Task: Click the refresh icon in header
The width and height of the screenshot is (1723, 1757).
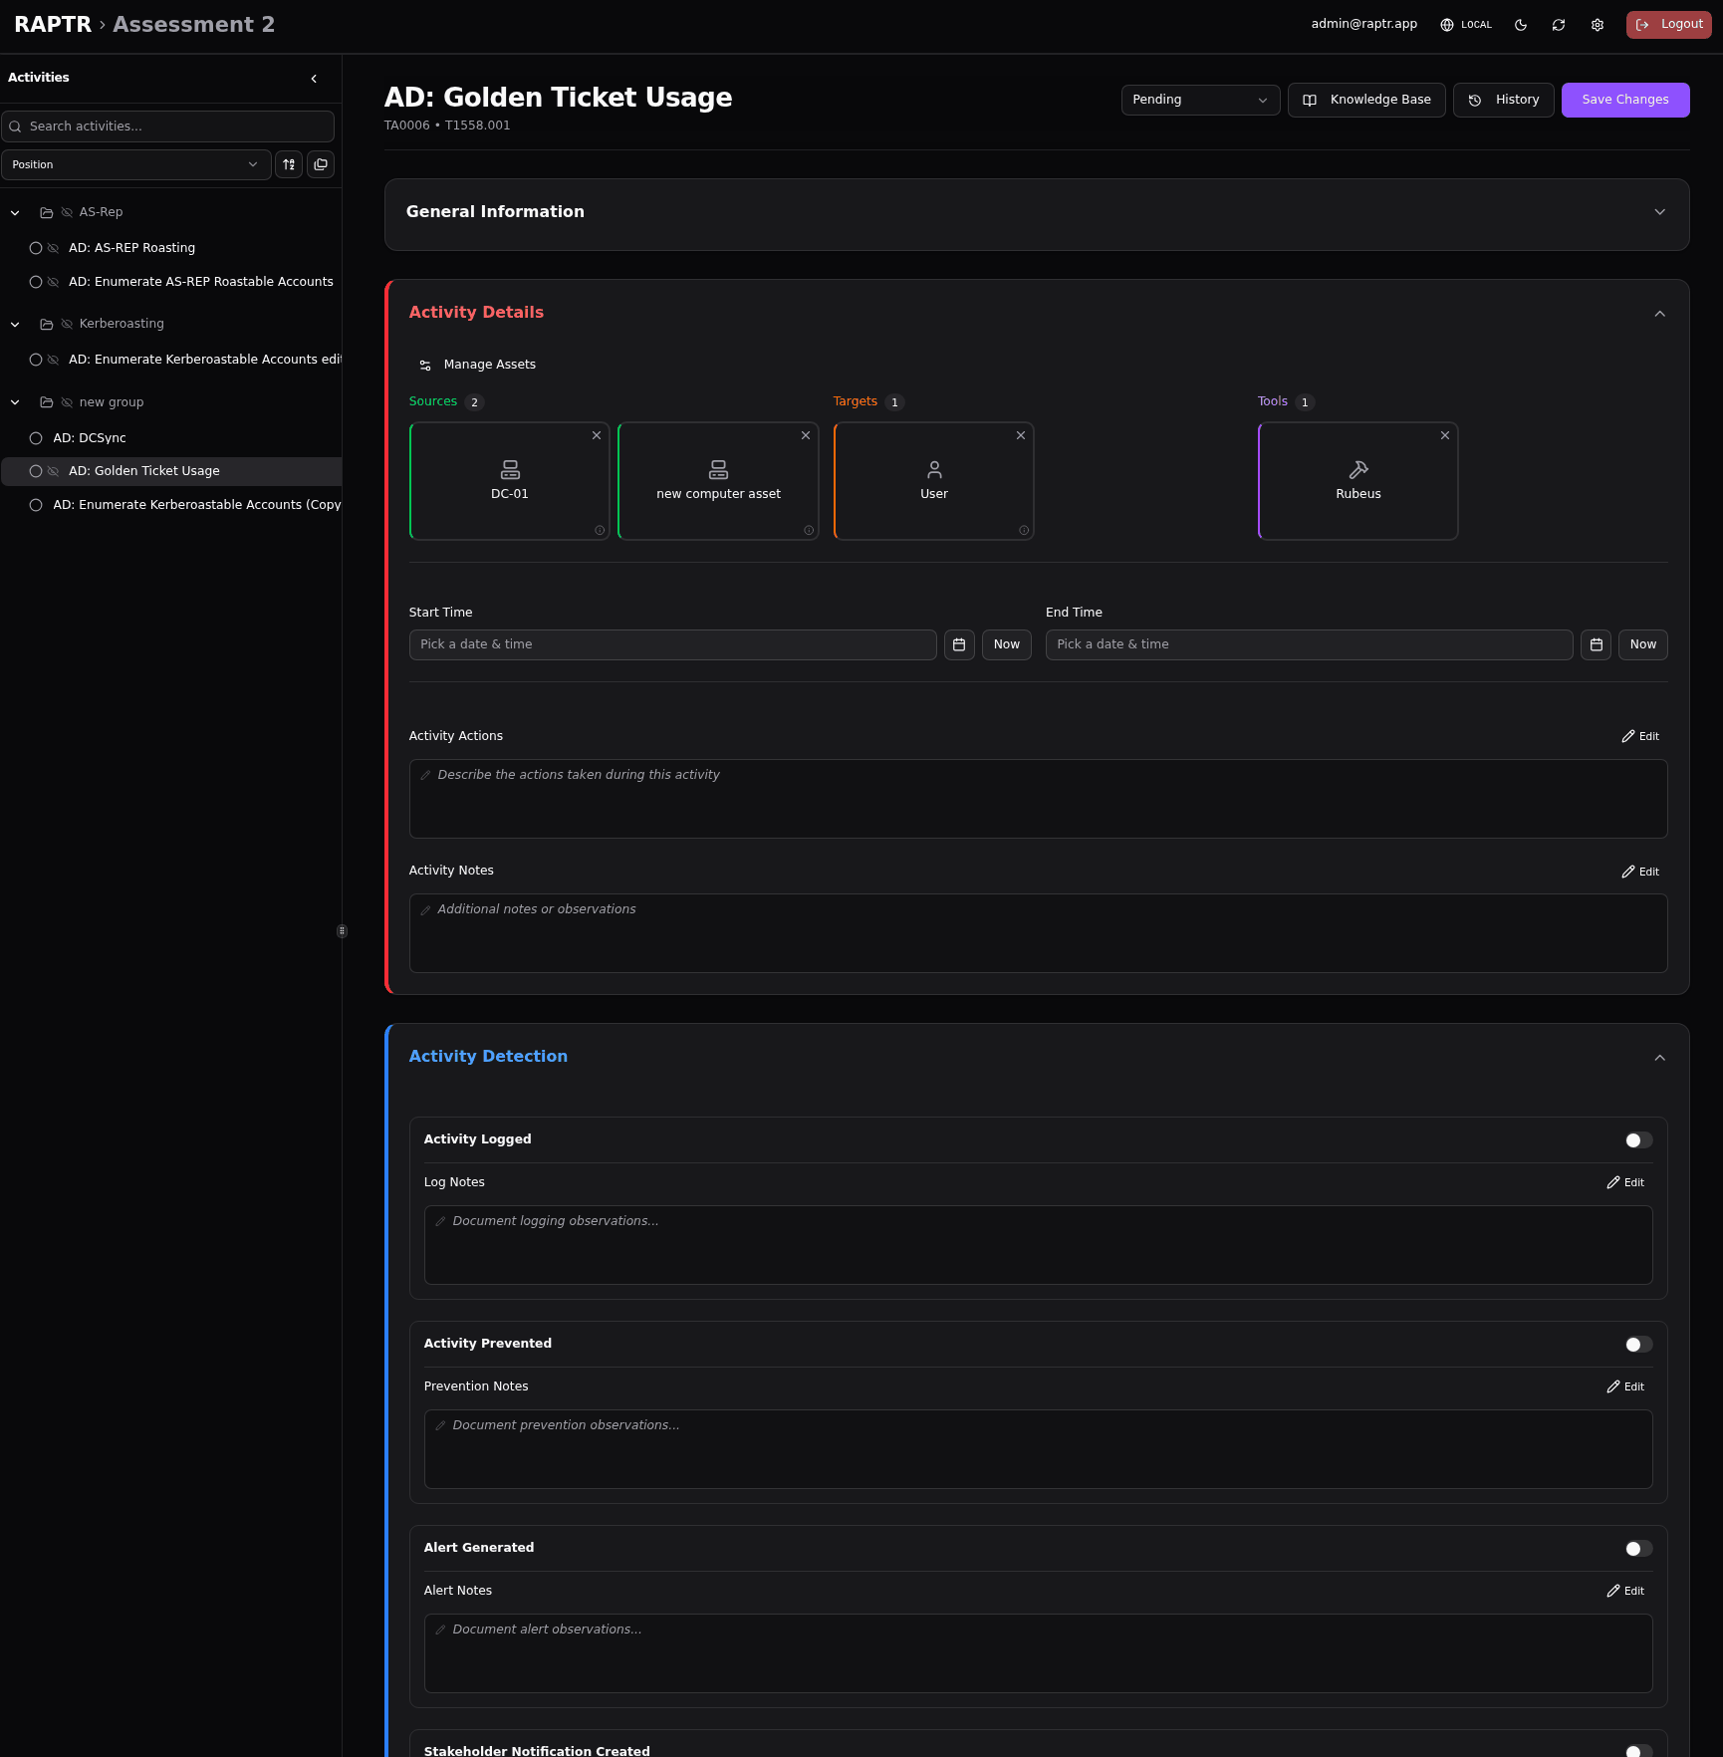Action: (x=1559, y=25)
